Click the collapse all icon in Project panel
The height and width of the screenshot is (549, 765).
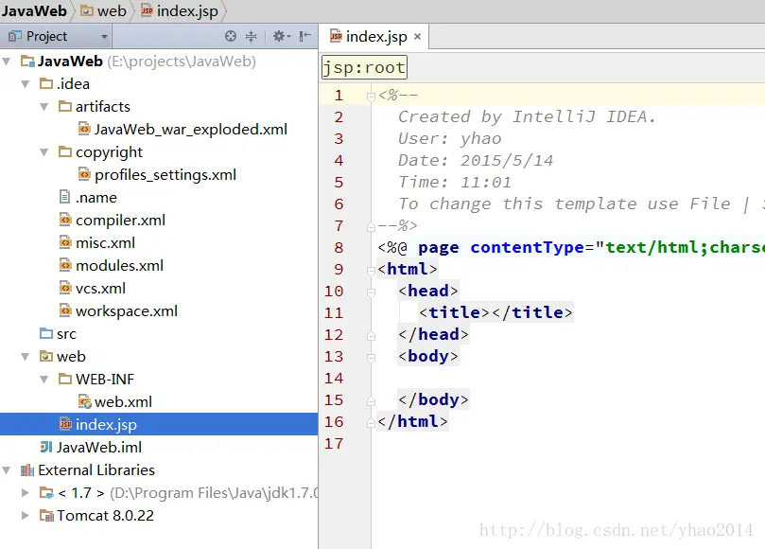coord(251,36)
